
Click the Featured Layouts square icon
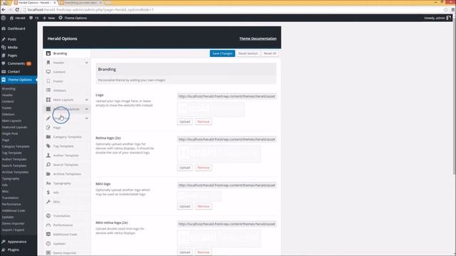(48, 109)
